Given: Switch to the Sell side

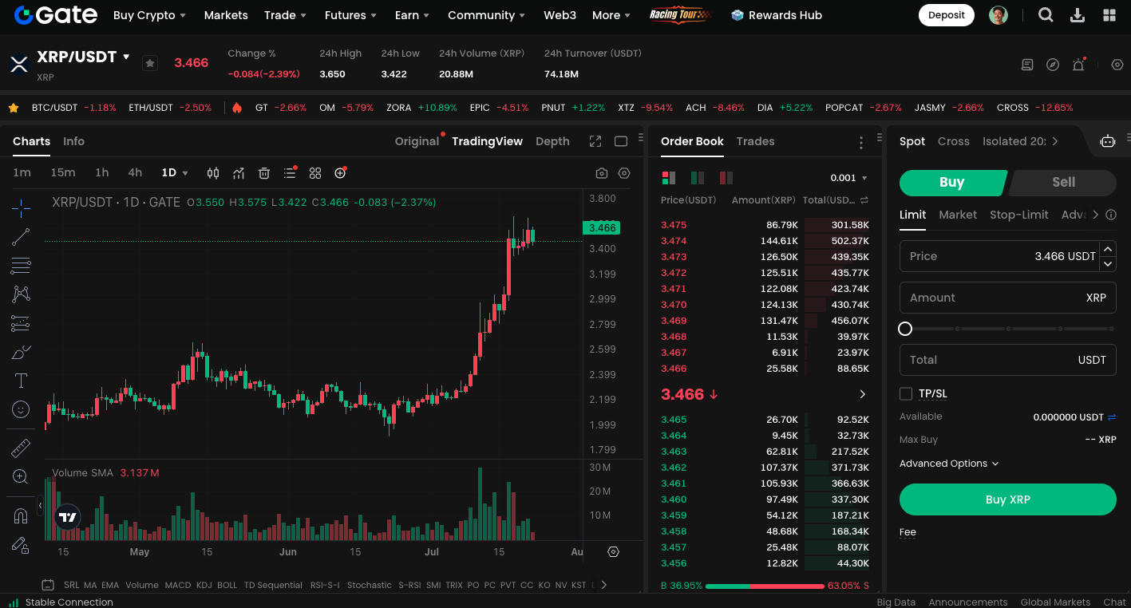Looking at the screenshot, I should pos(1063,182).
